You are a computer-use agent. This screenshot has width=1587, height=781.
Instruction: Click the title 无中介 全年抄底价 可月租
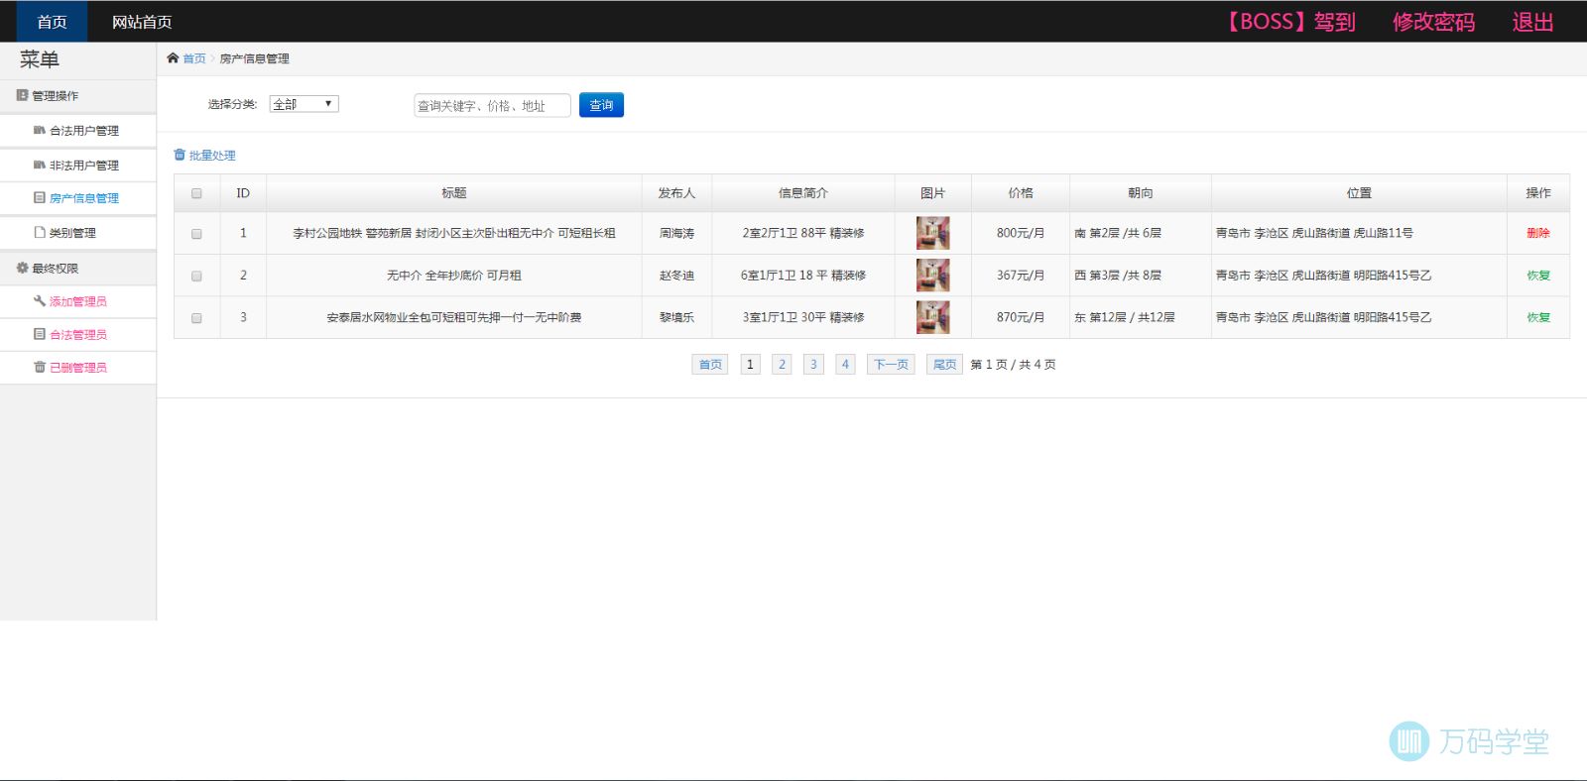click(x=454, y=276)
